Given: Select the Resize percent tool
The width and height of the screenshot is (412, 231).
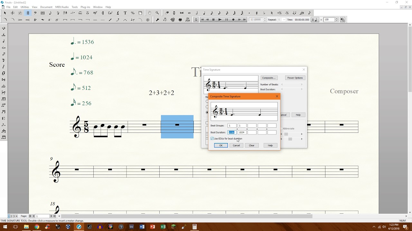Looking at the screenshot, I should [133, 13].
